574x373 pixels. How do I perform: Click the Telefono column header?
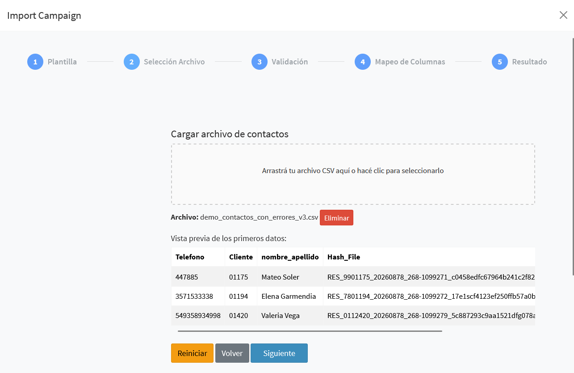pos(198,257)
